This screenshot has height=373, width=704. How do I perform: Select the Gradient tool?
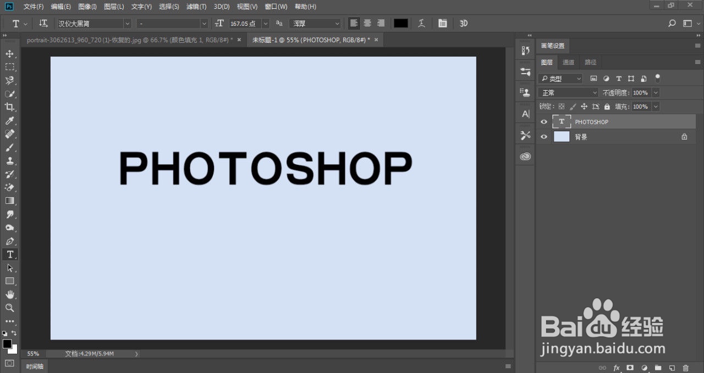(10, 201)
